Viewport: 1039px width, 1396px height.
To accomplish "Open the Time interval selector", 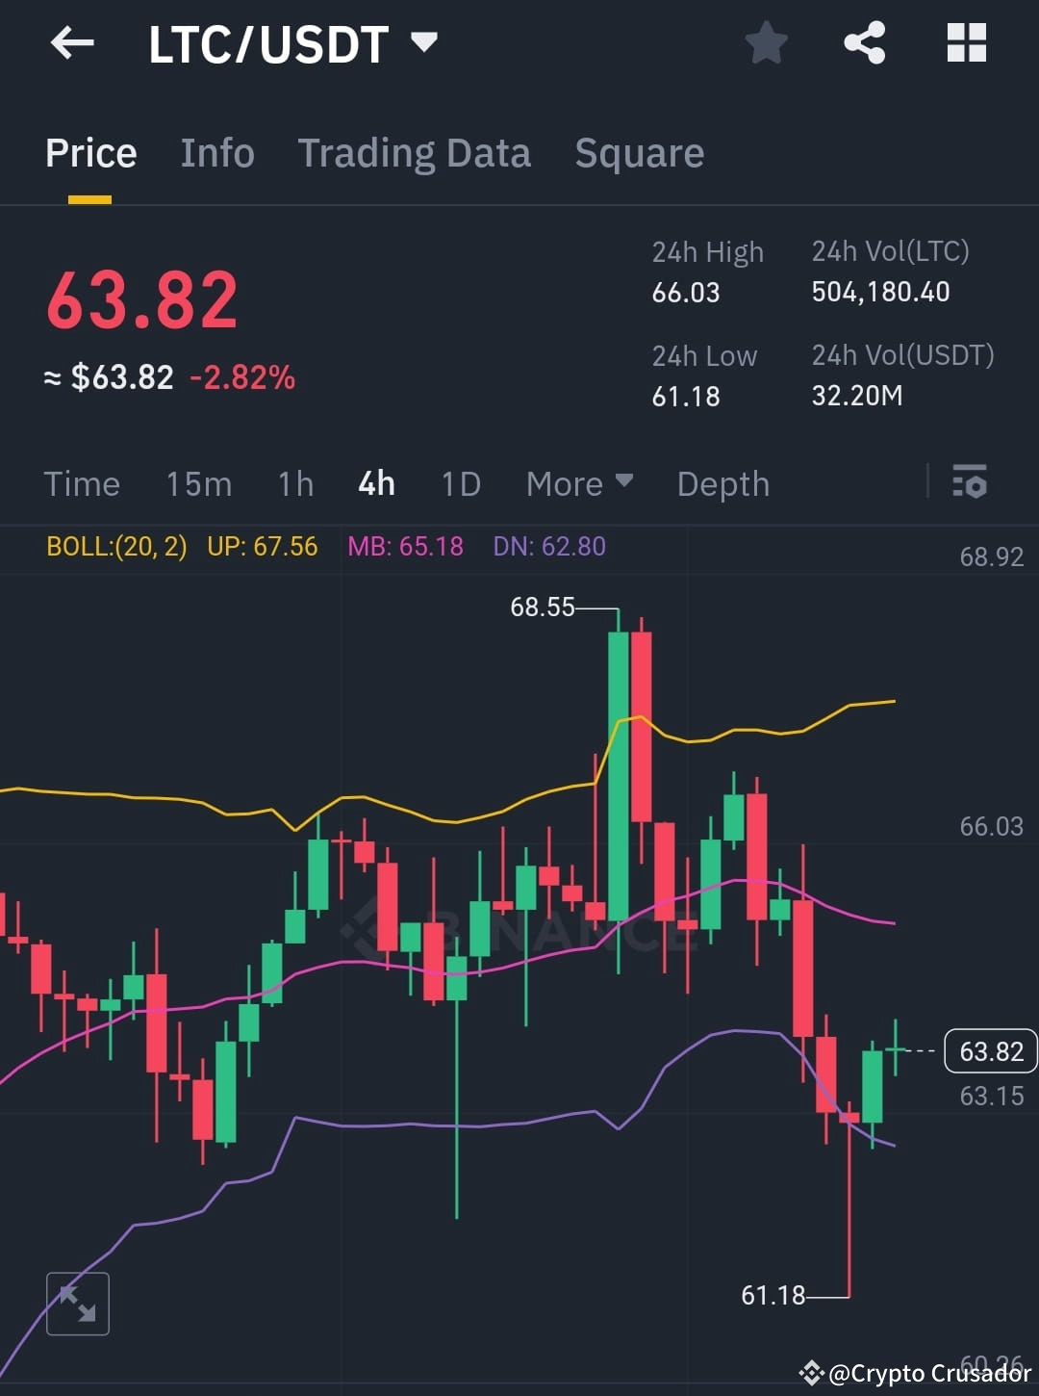I will pos(82,484).
